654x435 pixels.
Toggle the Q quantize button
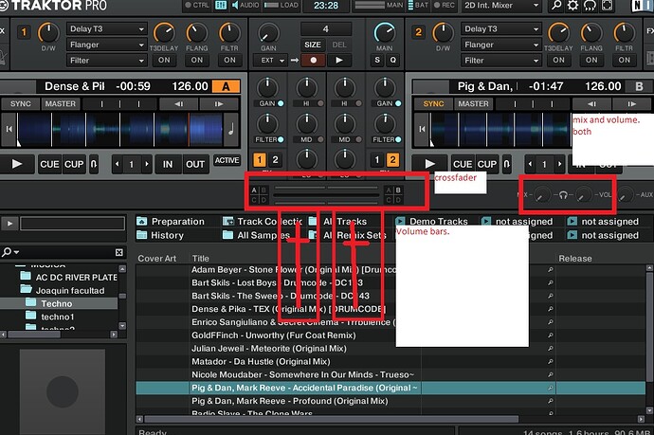tap(392, 60)
